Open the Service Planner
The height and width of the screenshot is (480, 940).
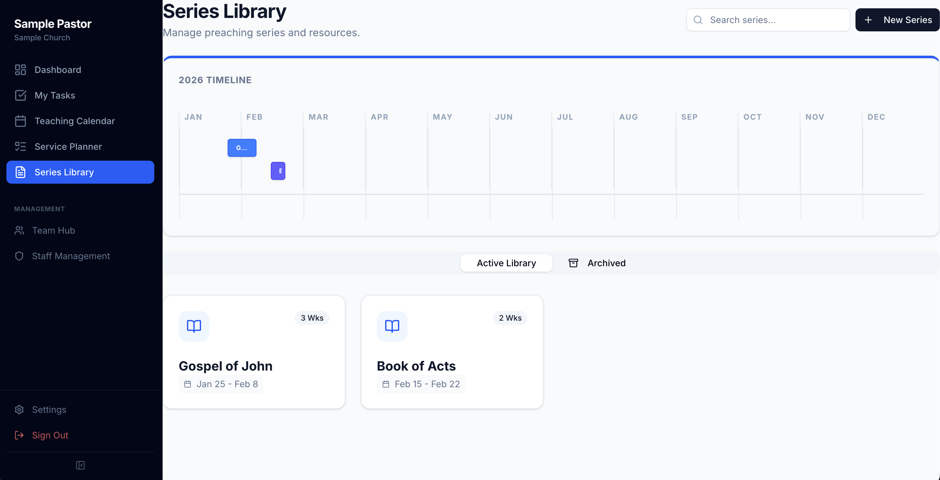tap(68, 146)
